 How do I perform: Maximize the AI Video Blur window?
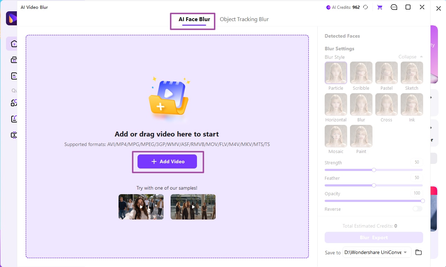[408, 7]
